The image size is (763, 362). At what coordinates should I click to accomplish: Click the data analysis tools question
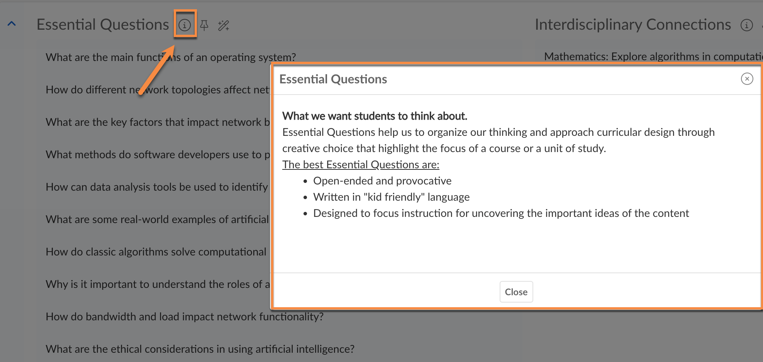[x=156, y=187]
